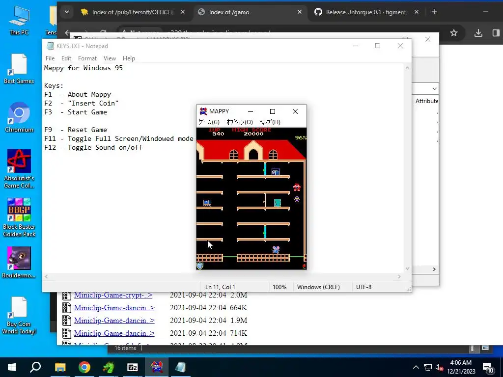Open Notepad Edit menu
Image resolution: width=503 pixels, height=377 pixels.
tap(66, 58)
